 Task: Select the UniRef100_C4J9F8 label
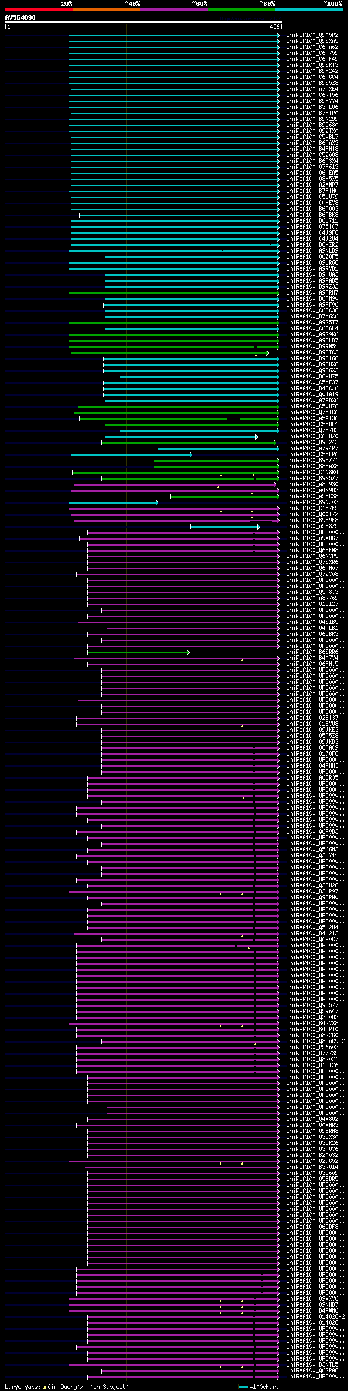(x=312, y=233)
